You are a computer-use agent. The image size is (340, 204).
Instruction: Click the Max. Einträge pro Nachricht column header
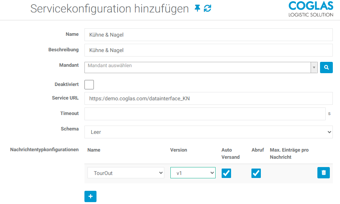289,153
